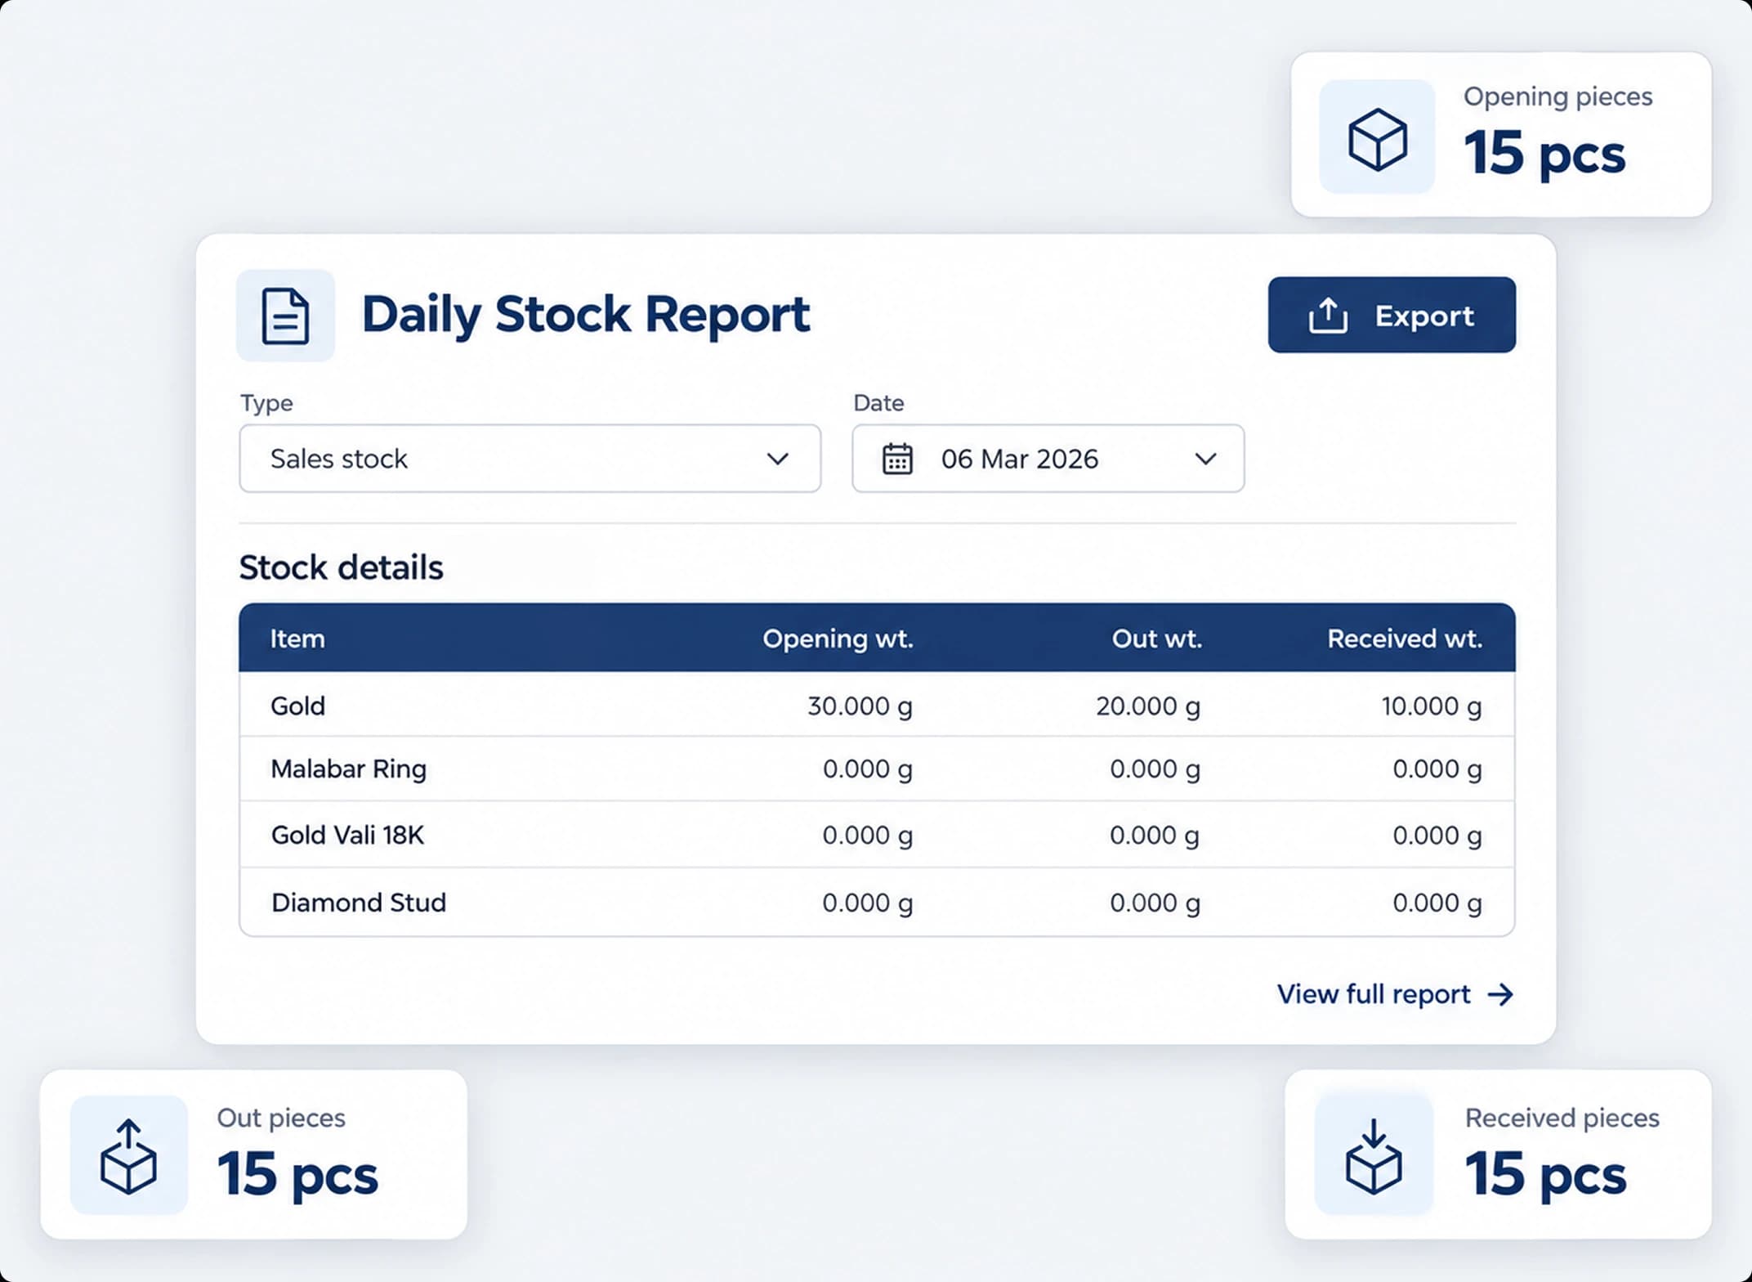Viewport: 1752px width, 1282px height.
Task: Click the 20.000 g out weight cell
Action: [1148, 706]
